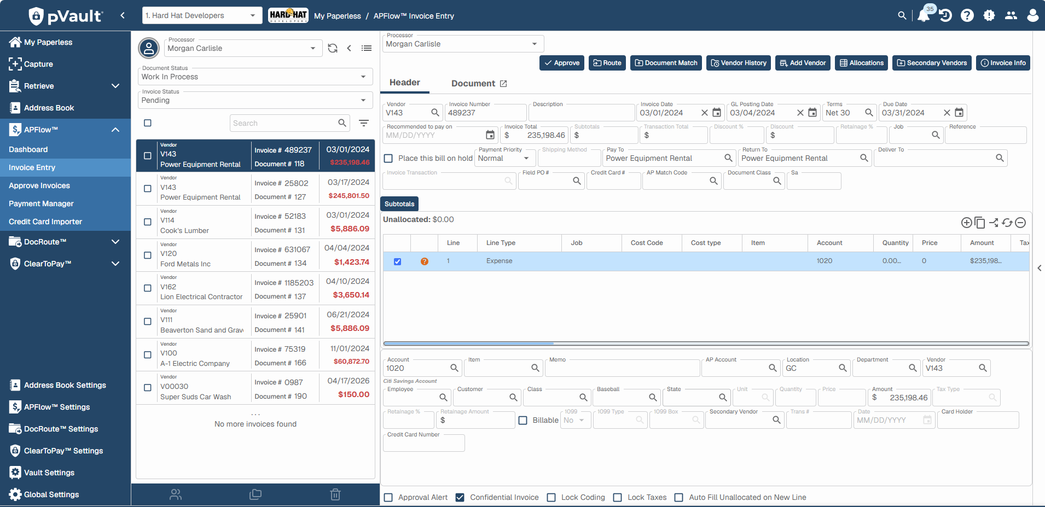Open the Invoice Date calendar picker
The height and width of the screenshot is (507, 1045).
[x=717, y=113]
